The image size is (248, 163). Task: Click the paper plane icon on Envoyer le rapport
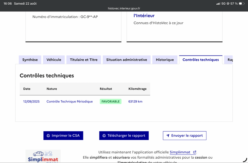(168, 136)
